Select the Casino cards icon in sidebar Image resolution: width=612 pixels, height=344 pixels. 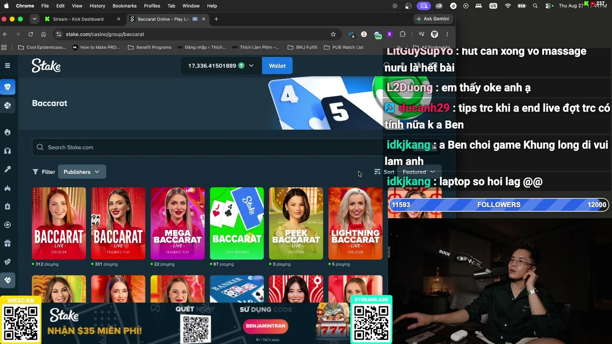click(x=8, y=87)
